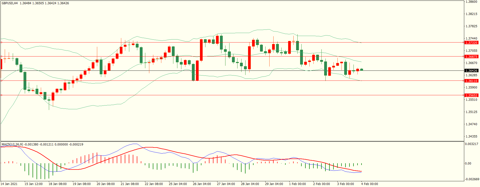The width and height of the screenshot is (480, 187).
Task: Click the 3 Feb 00:00 time label
Action: click(x=345, y=184)
